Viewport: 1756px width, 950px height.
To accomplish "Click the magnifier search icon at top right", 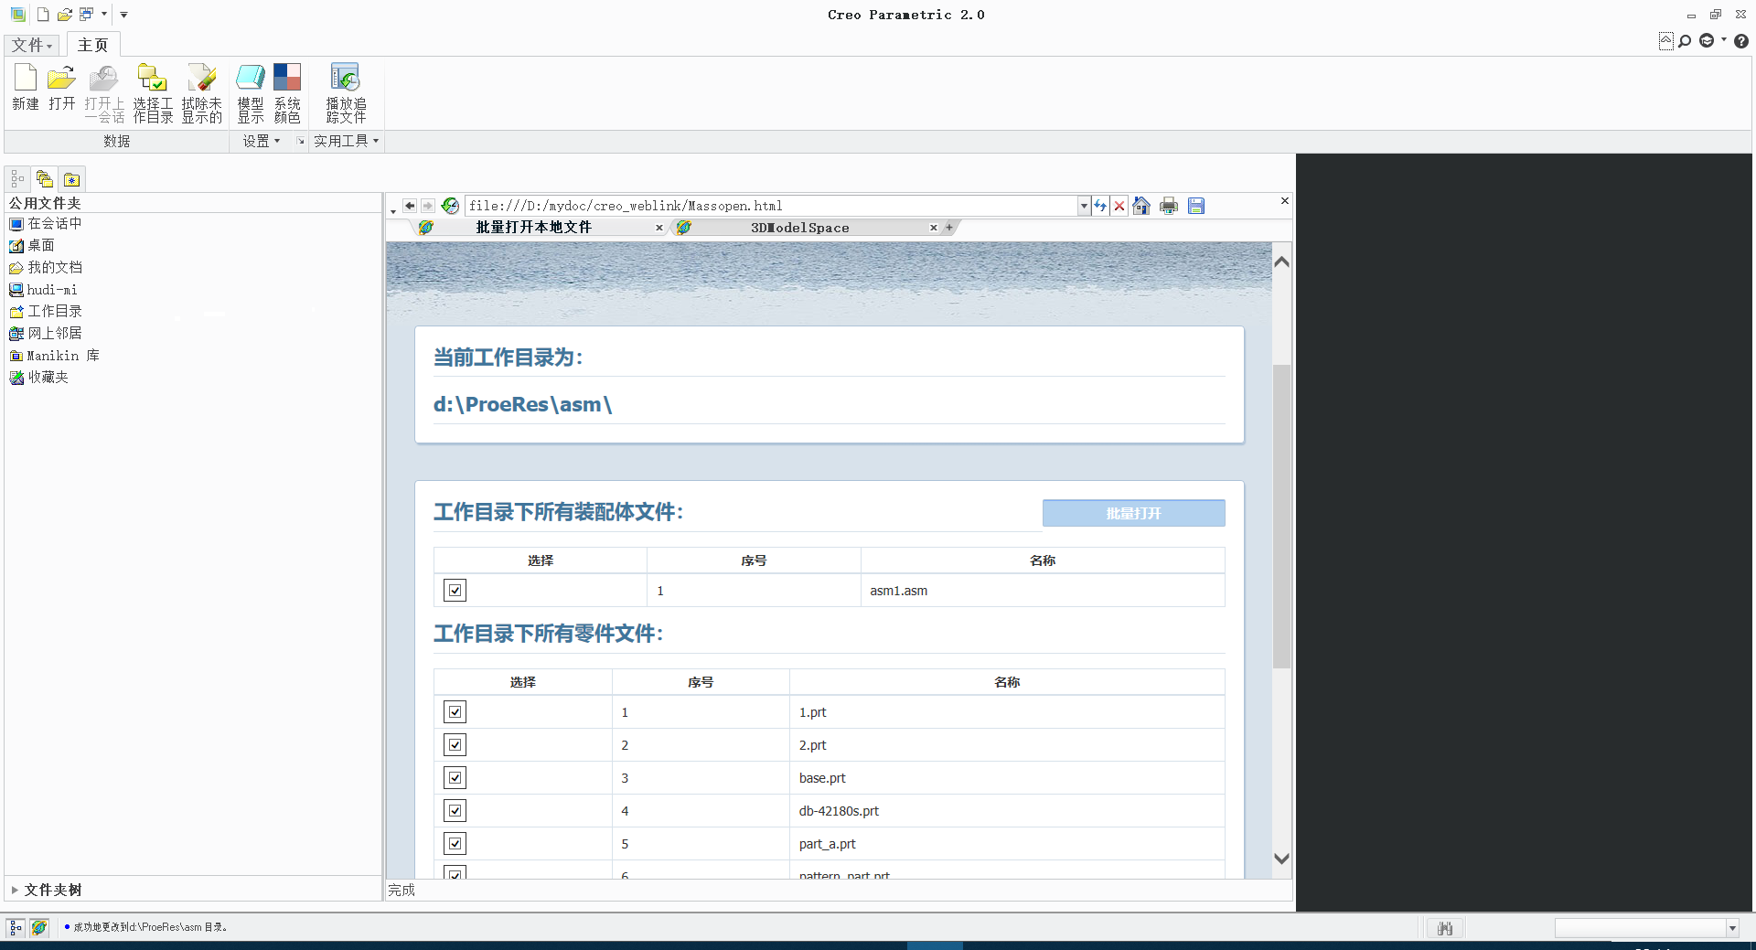I will click(1685, 41).
